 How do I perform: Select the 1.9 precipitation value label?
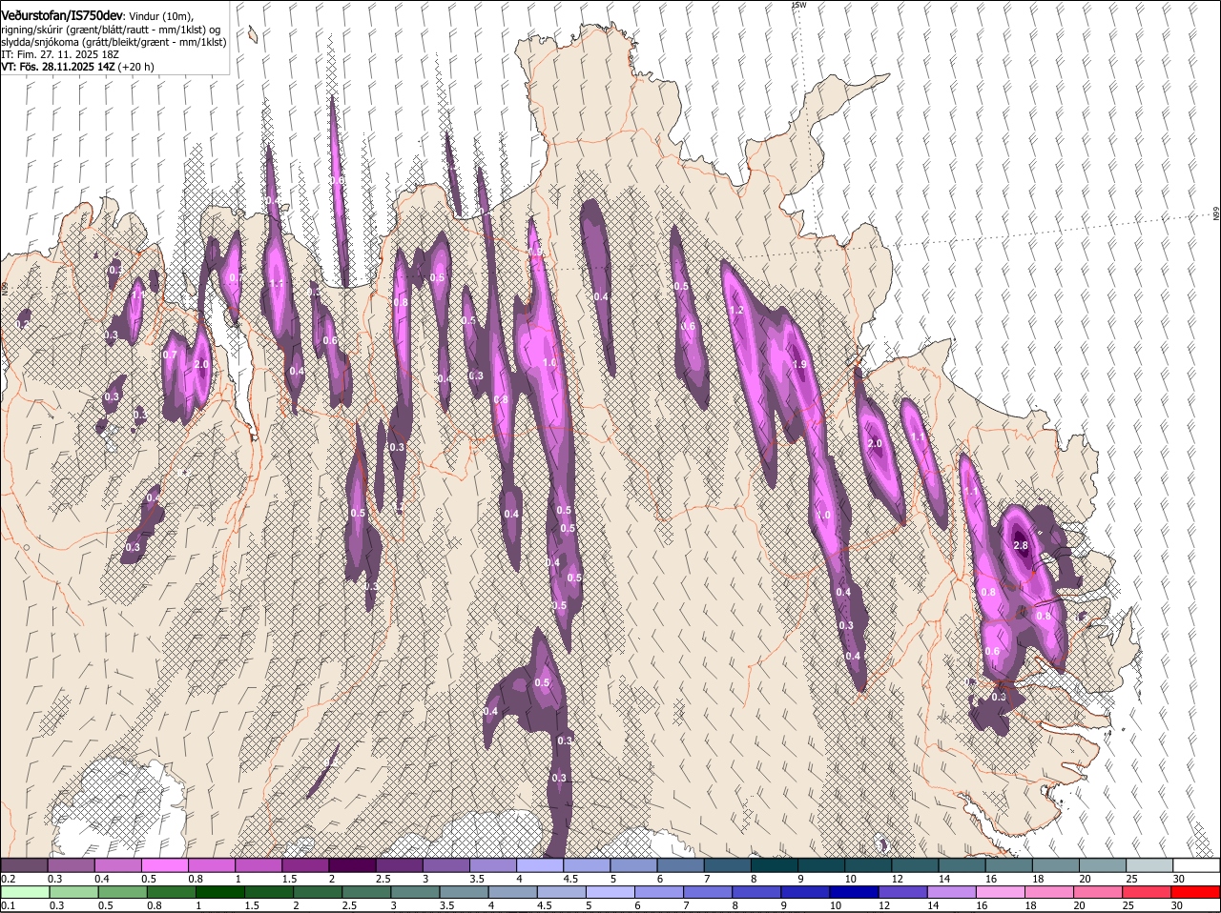[799, 364]
